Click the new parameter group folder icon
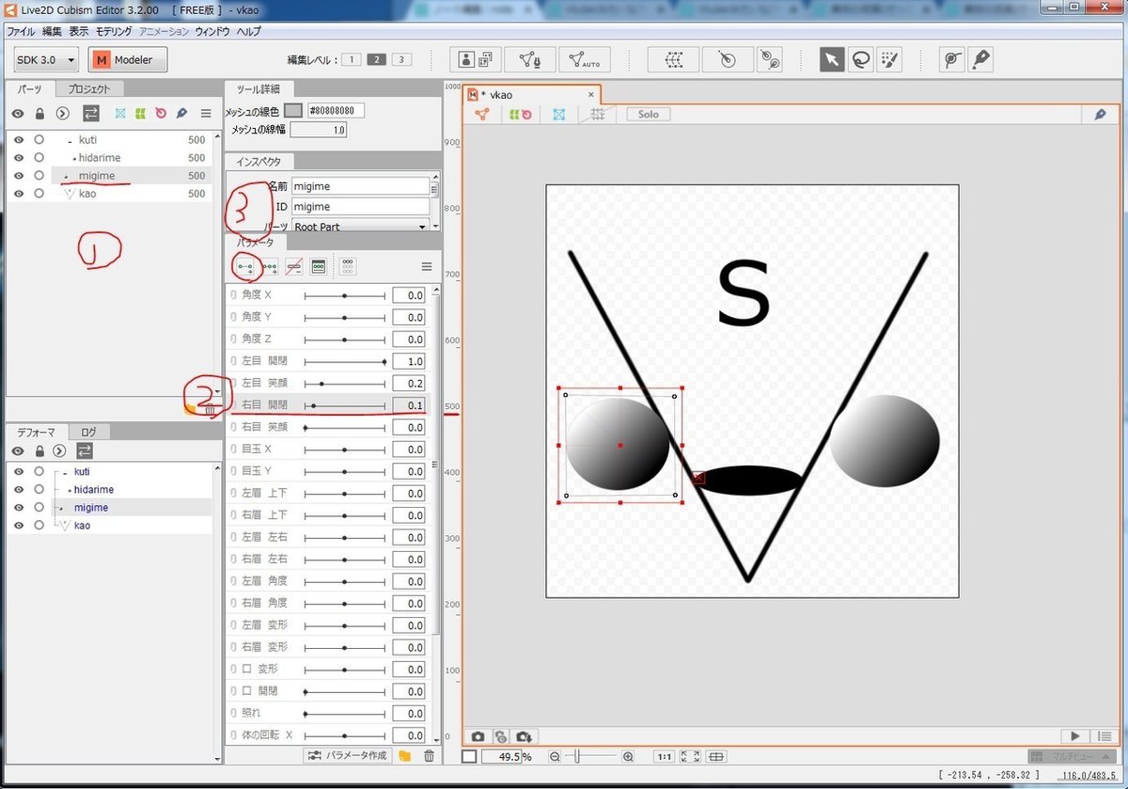This screenshot has width=1128, height=789. coord(405,756)
